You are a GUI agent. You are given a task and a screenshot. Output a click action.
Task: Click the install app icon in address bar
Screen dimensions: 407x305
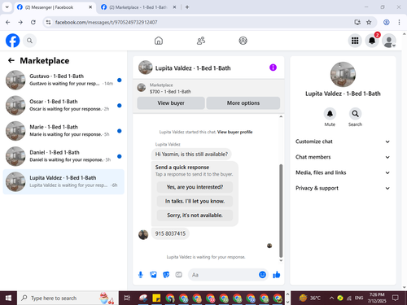[357, 22]
